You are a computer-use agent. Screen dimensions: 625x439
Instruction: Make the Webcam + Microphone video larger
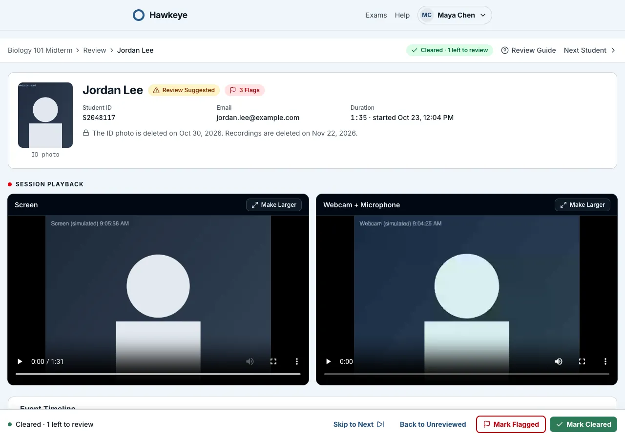[583, 205]
